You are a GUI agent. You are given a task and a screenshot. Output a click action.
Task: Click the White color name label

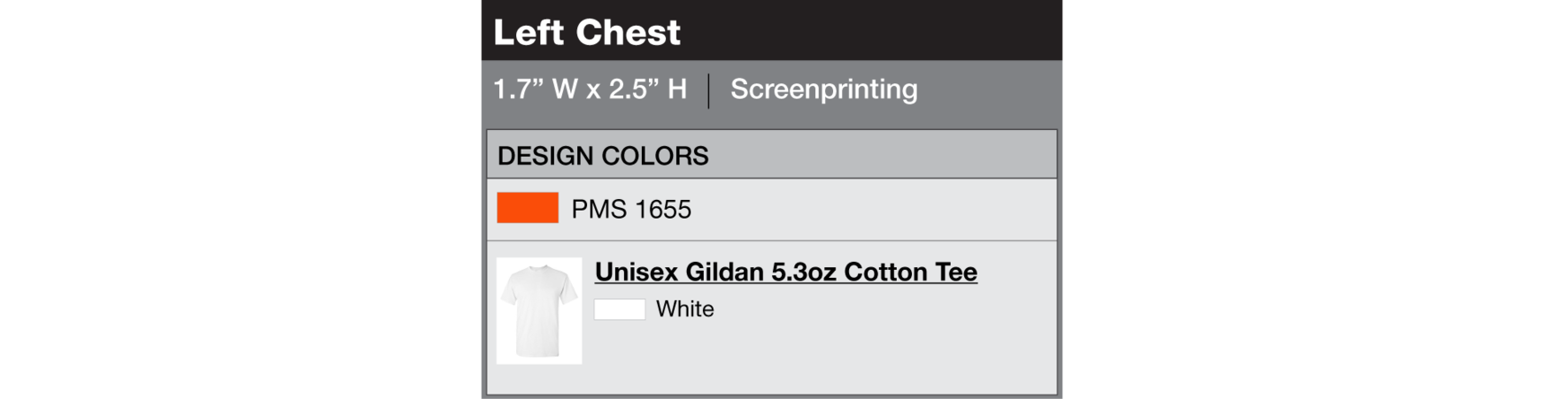pos(685,309)
